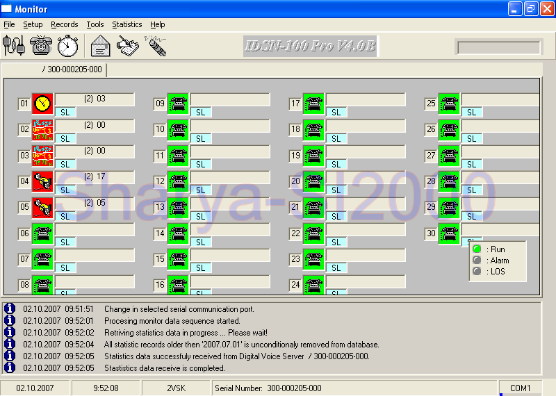Open the File menu
Screen dimensions: 556x396
(x=9, y=24)
